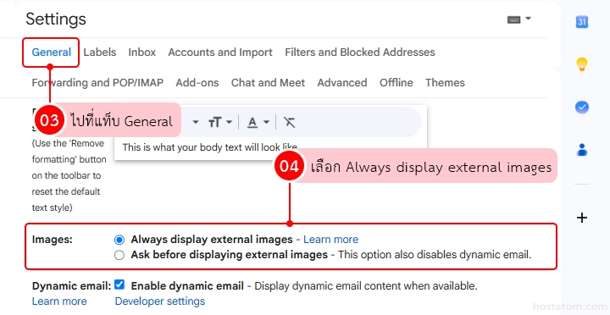
Task: Click the Dynamic email: setting label
Action: click(71, 286)
